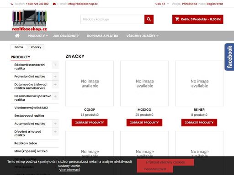Click the envelope e-mail icon
Image resolution: width=234 pixels, height=175 pixels.
point(54,4)
